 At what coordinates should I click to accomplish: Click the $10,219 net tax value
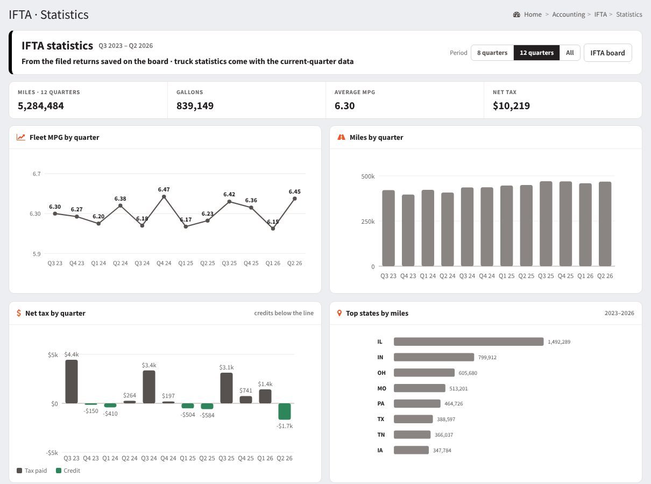coord(511,106)
